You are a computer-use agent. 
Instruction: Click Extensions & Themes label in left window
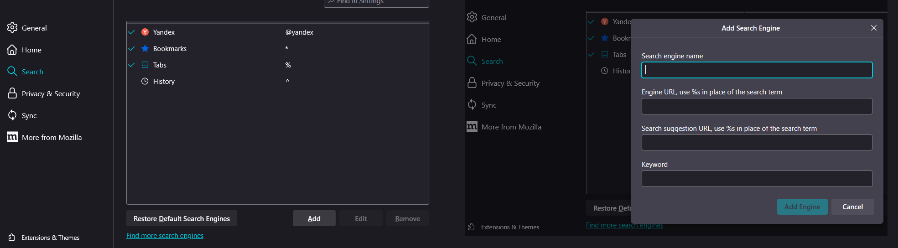[50, 238]
